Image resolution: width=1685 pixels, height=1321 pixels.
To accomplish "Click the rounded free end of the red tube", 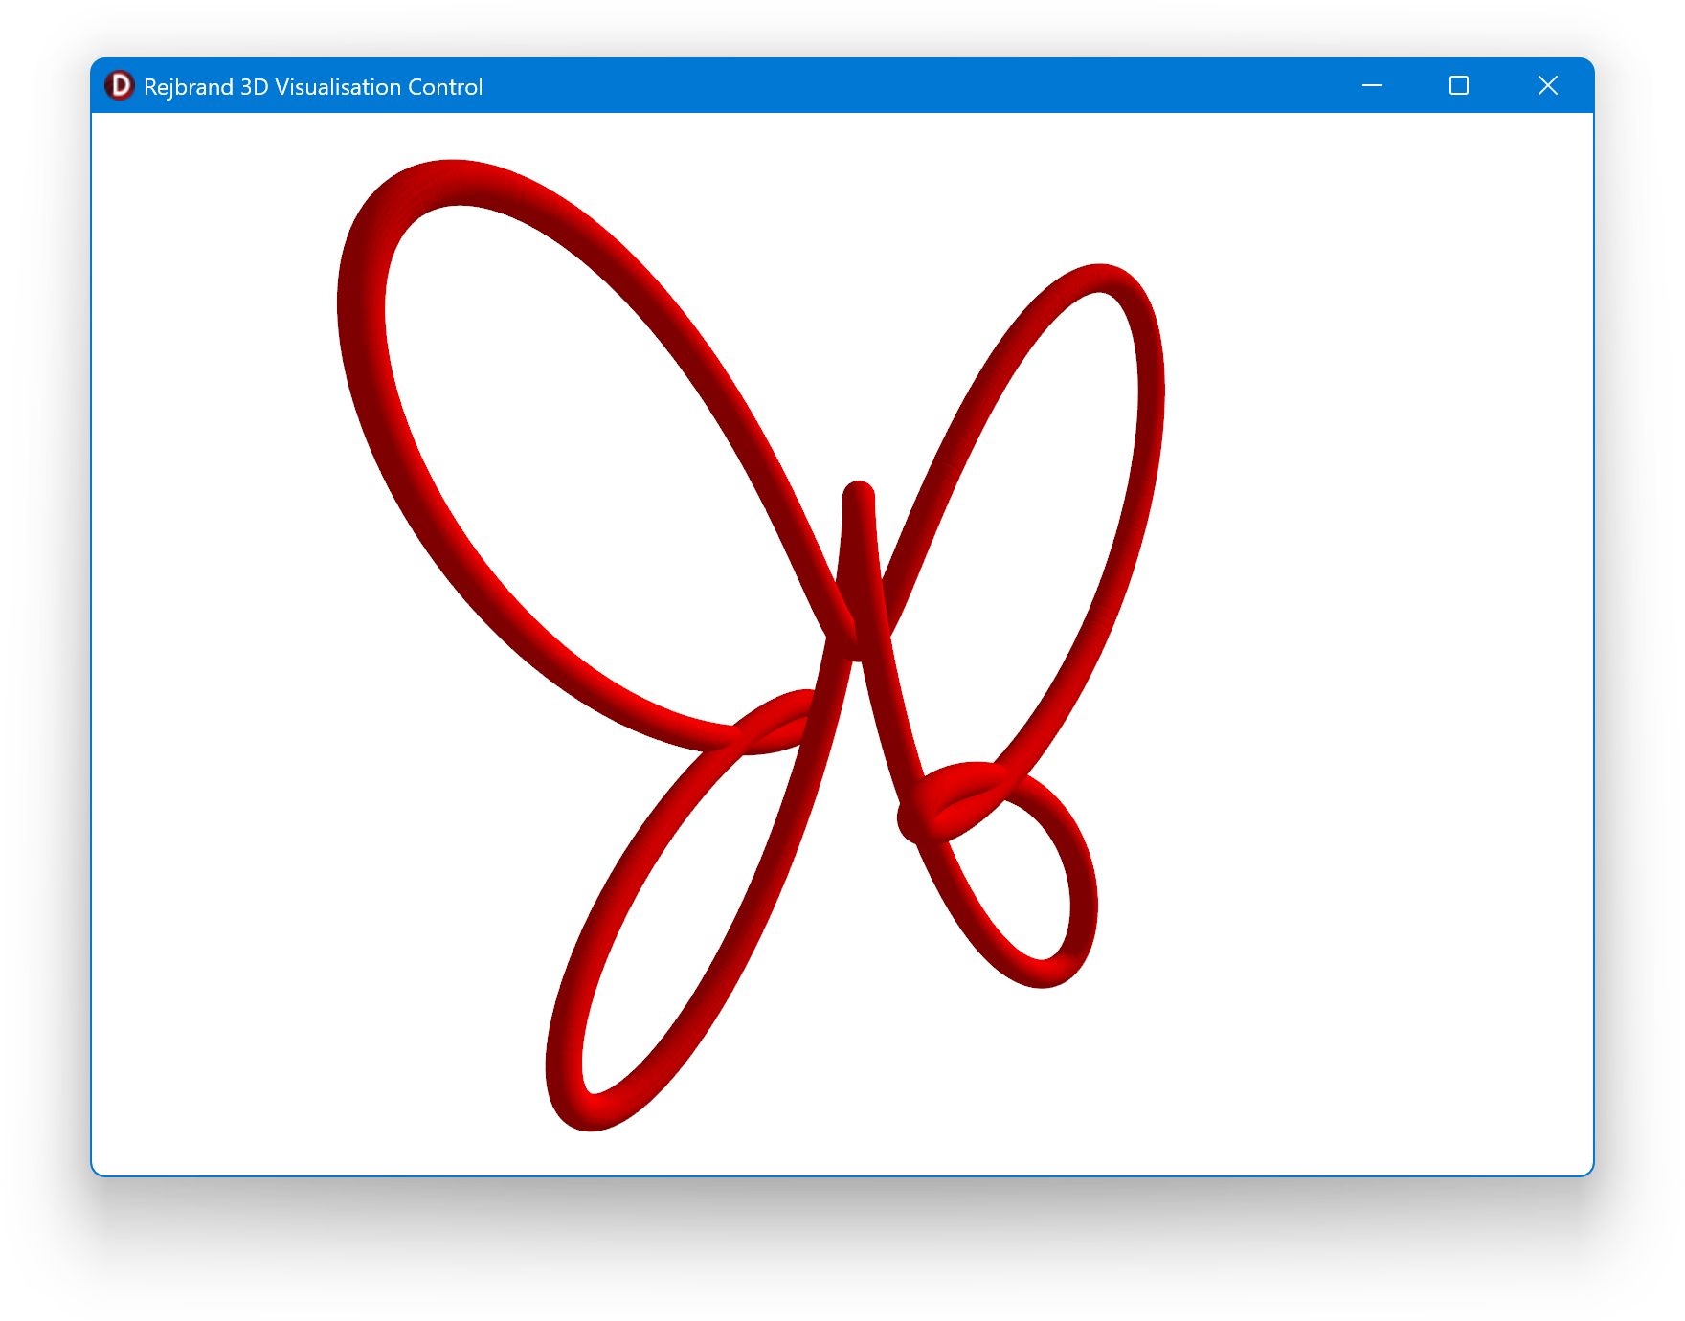I will tap(859, 495).
